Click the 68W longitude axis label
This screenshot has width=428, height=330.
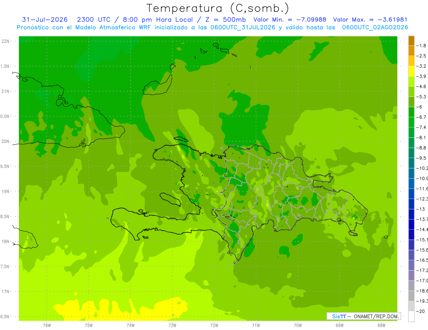pos(381,326)
